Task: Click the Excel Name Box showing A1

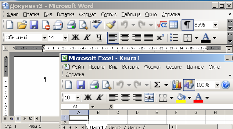Action: tap(75, 107)
